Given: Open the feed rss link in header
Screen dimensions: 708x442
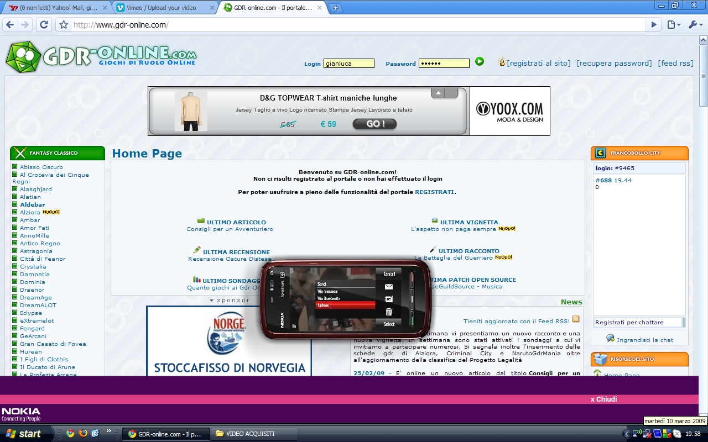Looking at the screenshot, I should pos(675,63).
